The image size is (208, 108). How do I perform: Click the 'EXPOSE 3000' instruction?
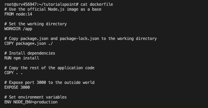click(17, 87)
